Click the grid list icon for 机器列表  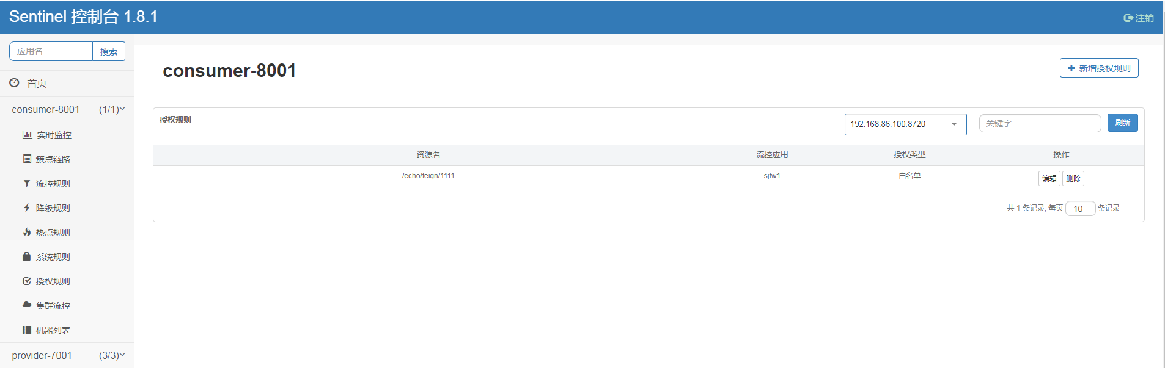(x=27, y=330)
